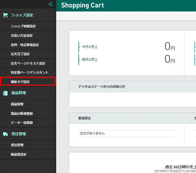Viewport: 196px width, 173px height.
Task: Go to データ一括登録
Action: tap(28, 123)
